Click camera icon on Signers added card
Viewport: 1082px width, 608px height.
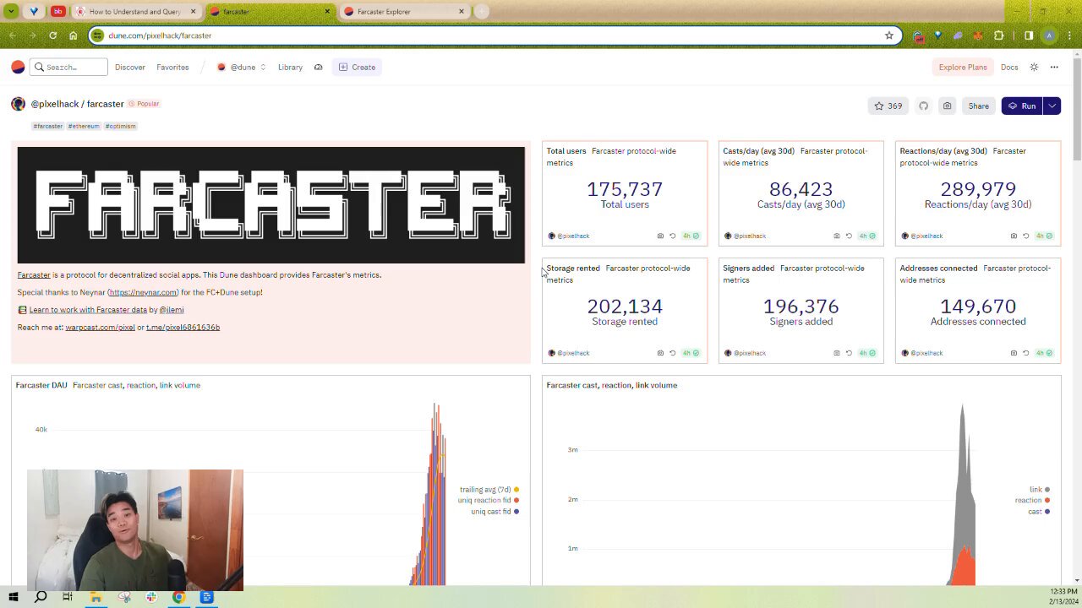pyautogui.click(x=837, y=353)
